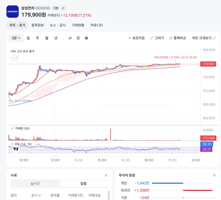
Task: Click the 보조지표 add indicator button
Action: [x=136, y=38]
